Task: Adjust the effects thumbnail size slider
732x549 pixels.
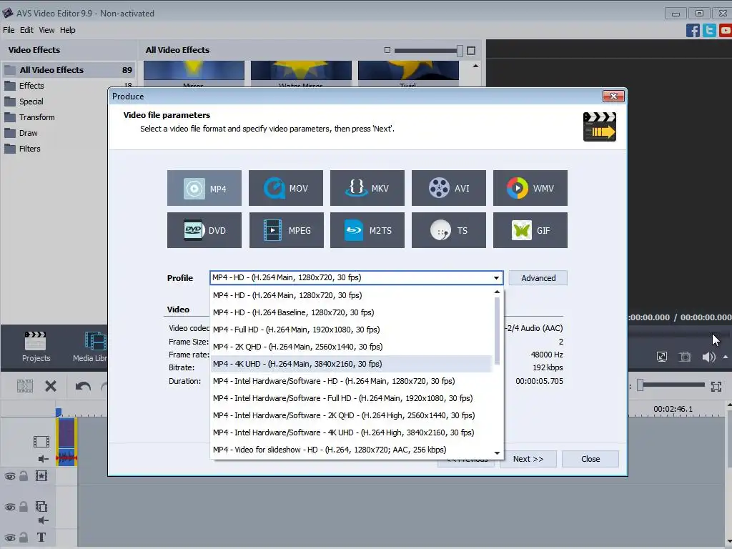Action: [460, 51]
